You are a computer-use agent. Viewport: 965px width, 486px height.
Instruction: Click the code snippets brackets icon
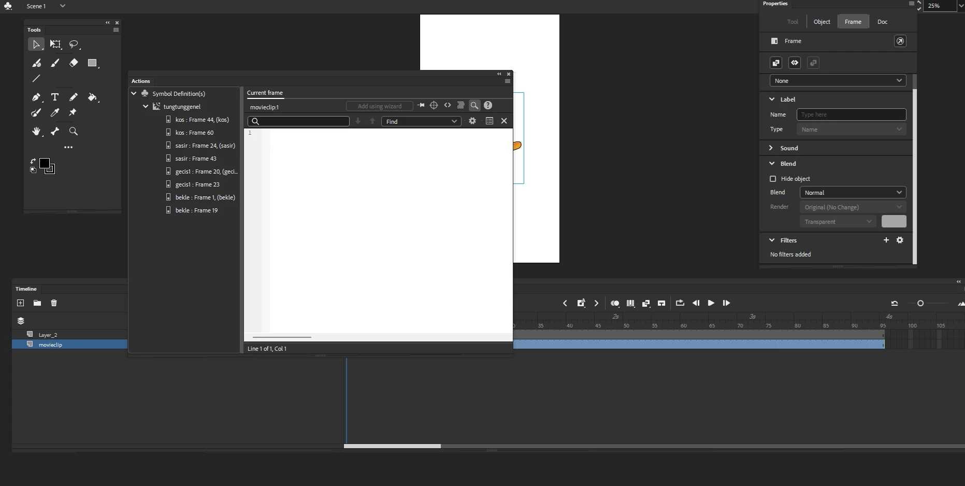pos(448,105)
